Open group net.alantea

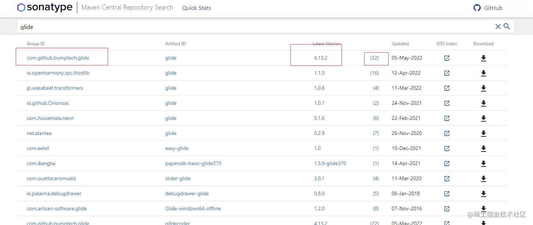click(x=39, y=133)
